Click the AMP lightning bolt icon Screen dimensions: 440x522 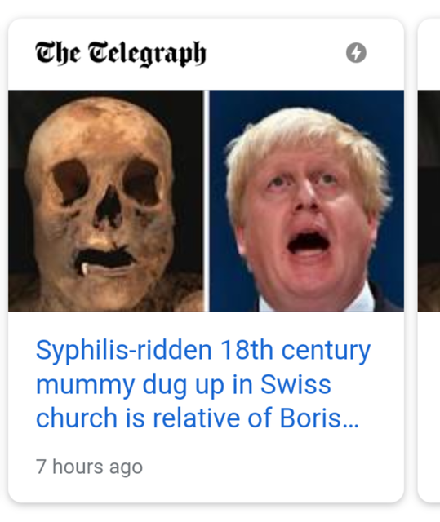pyautogui.click(x=356, y=52)
